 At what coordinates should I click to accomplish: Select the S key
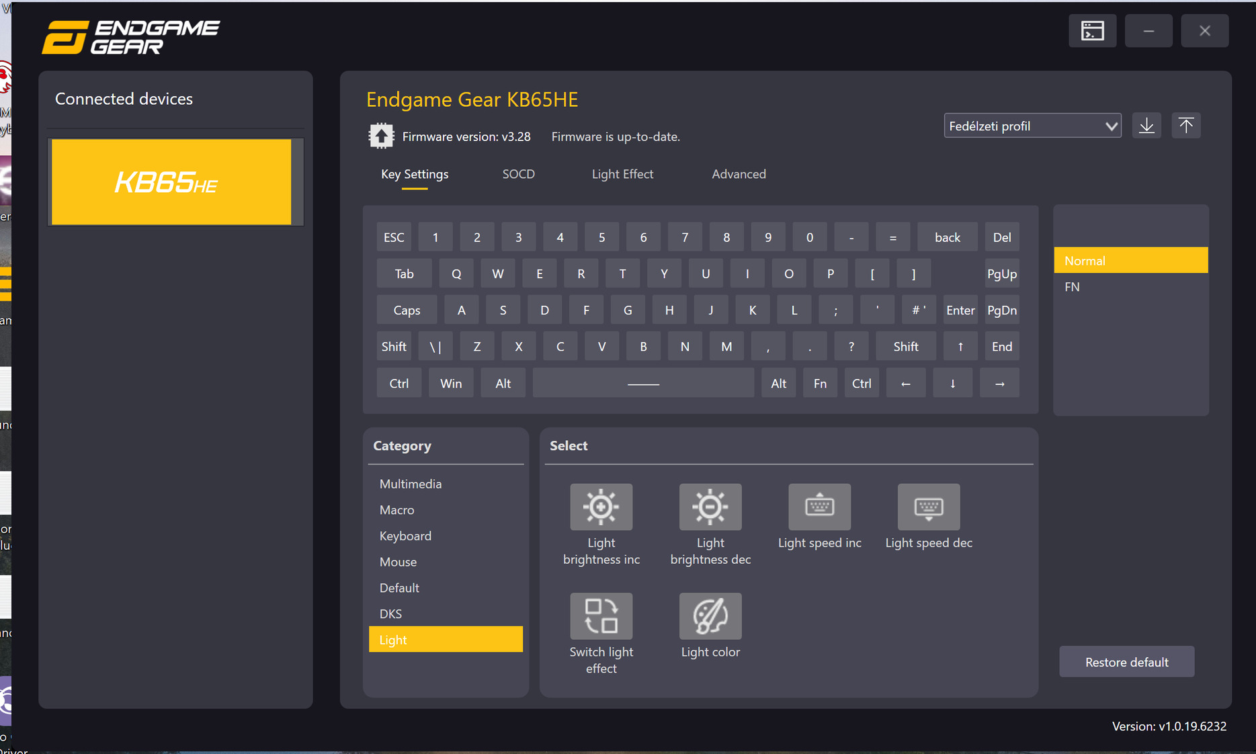tap(503, 310)
